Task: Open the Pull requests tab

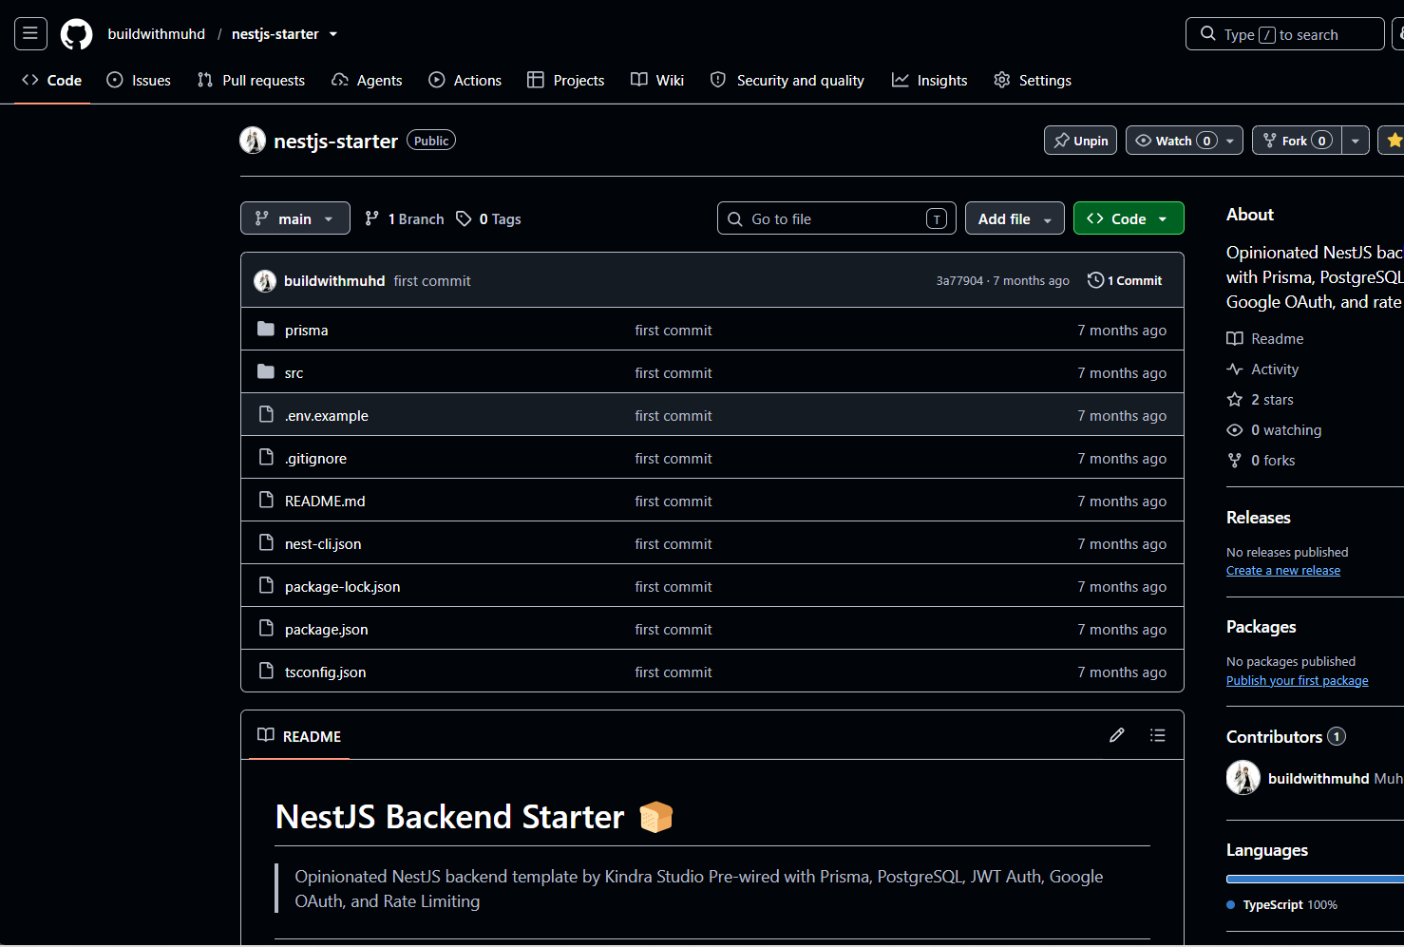Action: pos(251,81)
